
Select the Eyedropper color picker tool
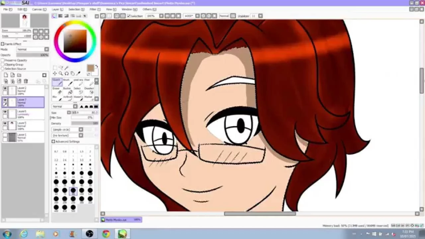(78, 73)
